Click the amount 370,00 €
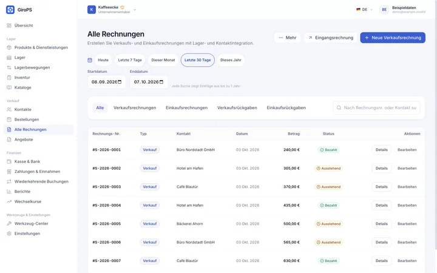The image size is (437, 273). click(291, 187)
